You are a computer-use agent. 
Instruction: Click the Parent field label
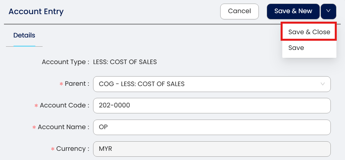(77, 84)
